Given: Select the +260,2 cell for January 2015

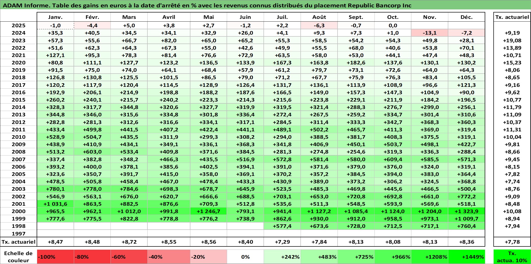Looking at the screenshot, I should point(55,100).
